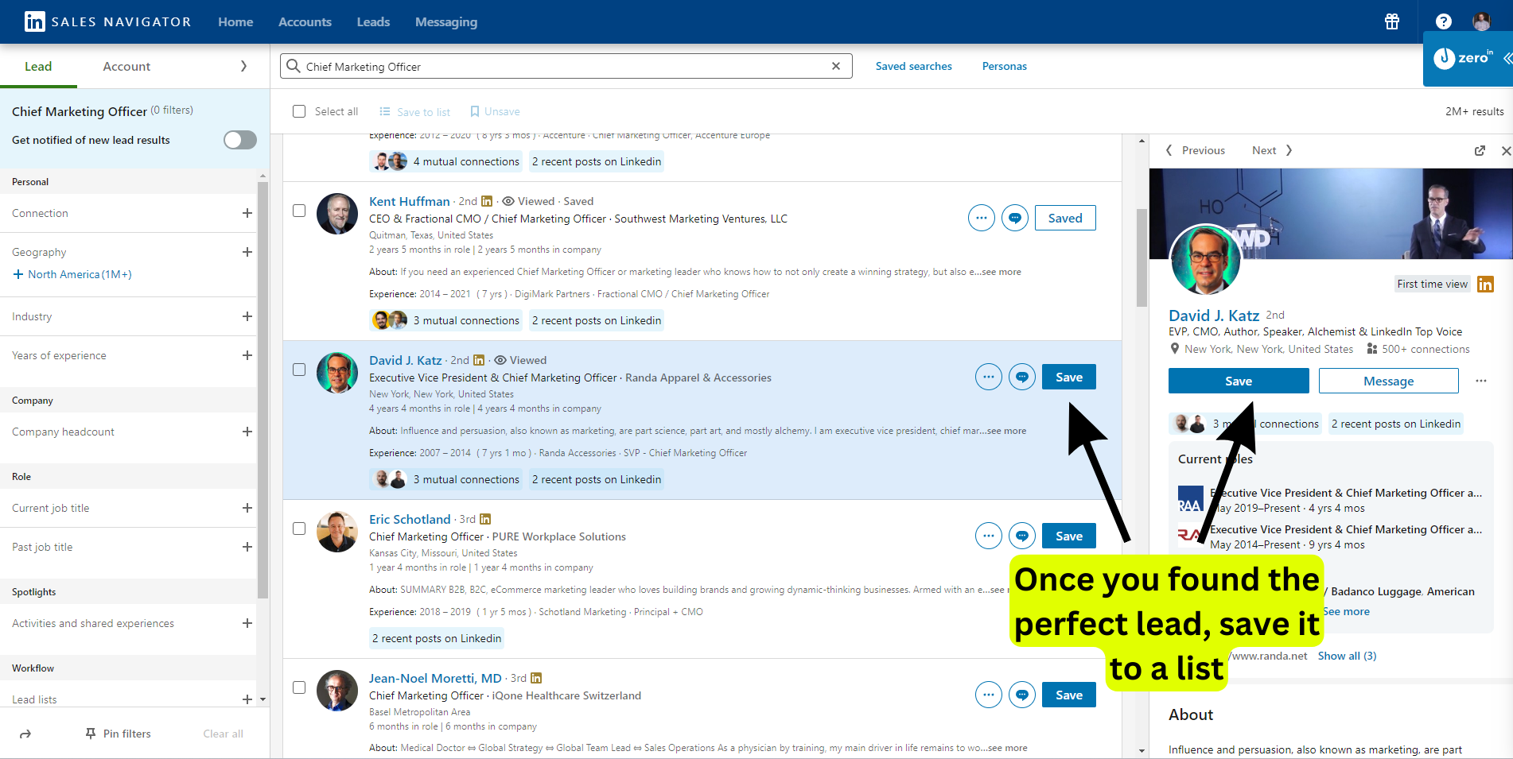This screenshot has height=759, width=1513.
Task: Click the Unsave bookmark icon
Action: (475, 111)
